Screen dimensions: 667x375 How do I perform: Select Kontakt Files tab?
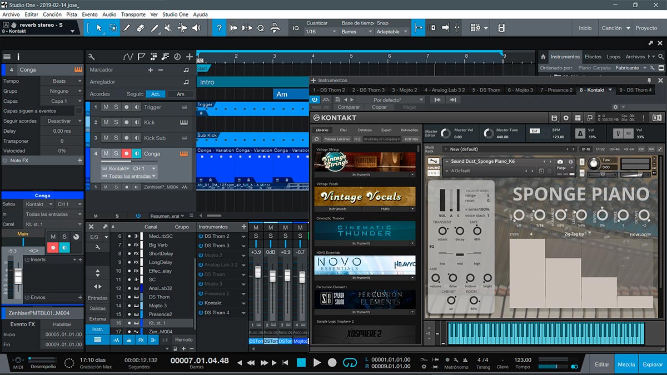tap(344, 130)
